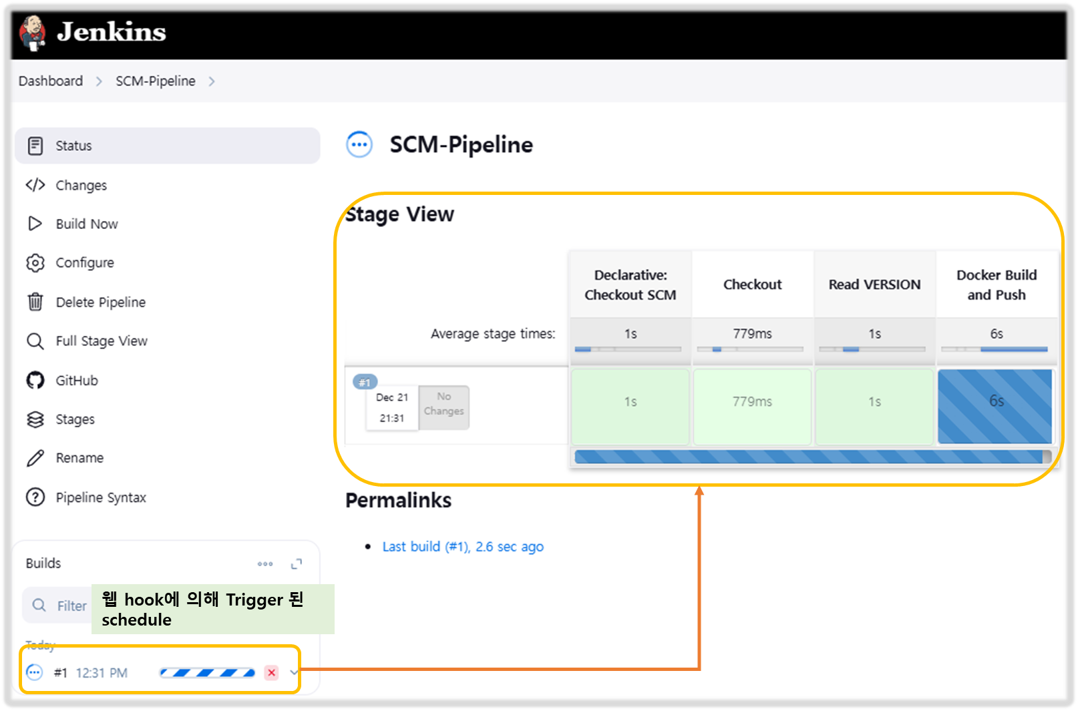Click the Stages layers icon
The width and height of the screenshot is (1078, 711).
(x=35, y=419)
